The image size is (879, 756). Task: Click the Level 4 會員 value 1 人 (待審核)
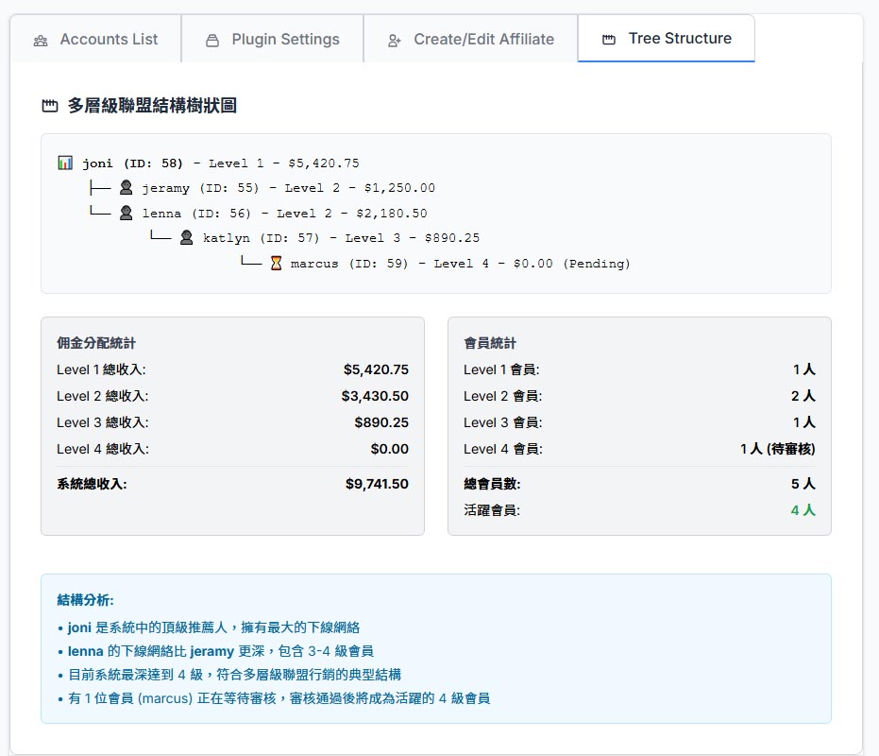point(778,449)
